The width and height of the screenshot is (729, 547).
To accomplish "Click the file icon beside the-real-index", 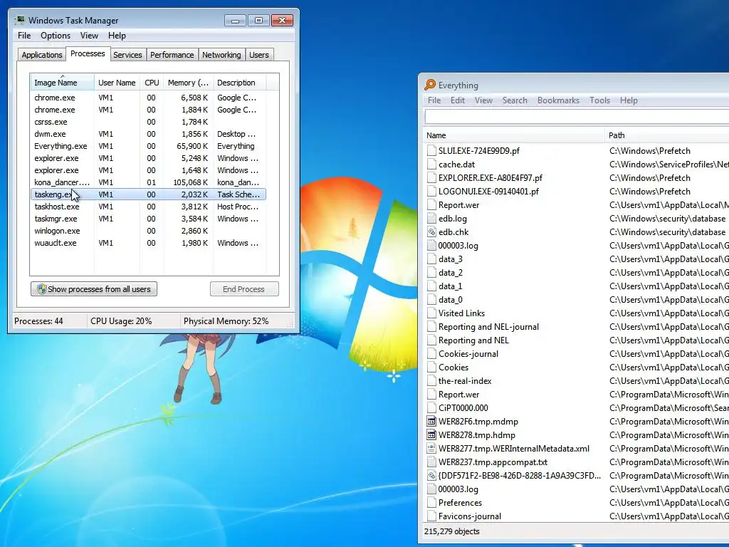I will coord(431,381).
